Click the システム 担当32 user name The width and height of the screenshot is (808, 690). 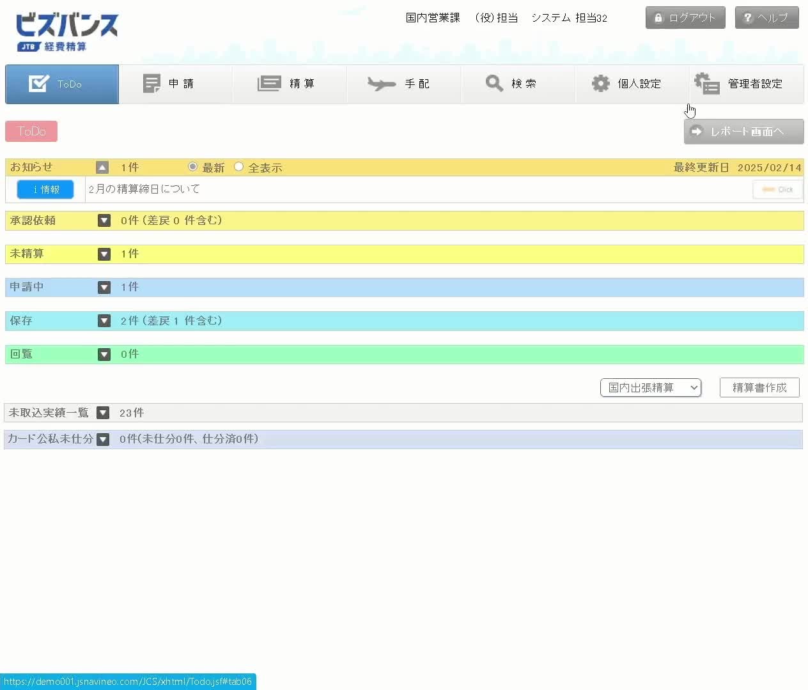[570, 18]
